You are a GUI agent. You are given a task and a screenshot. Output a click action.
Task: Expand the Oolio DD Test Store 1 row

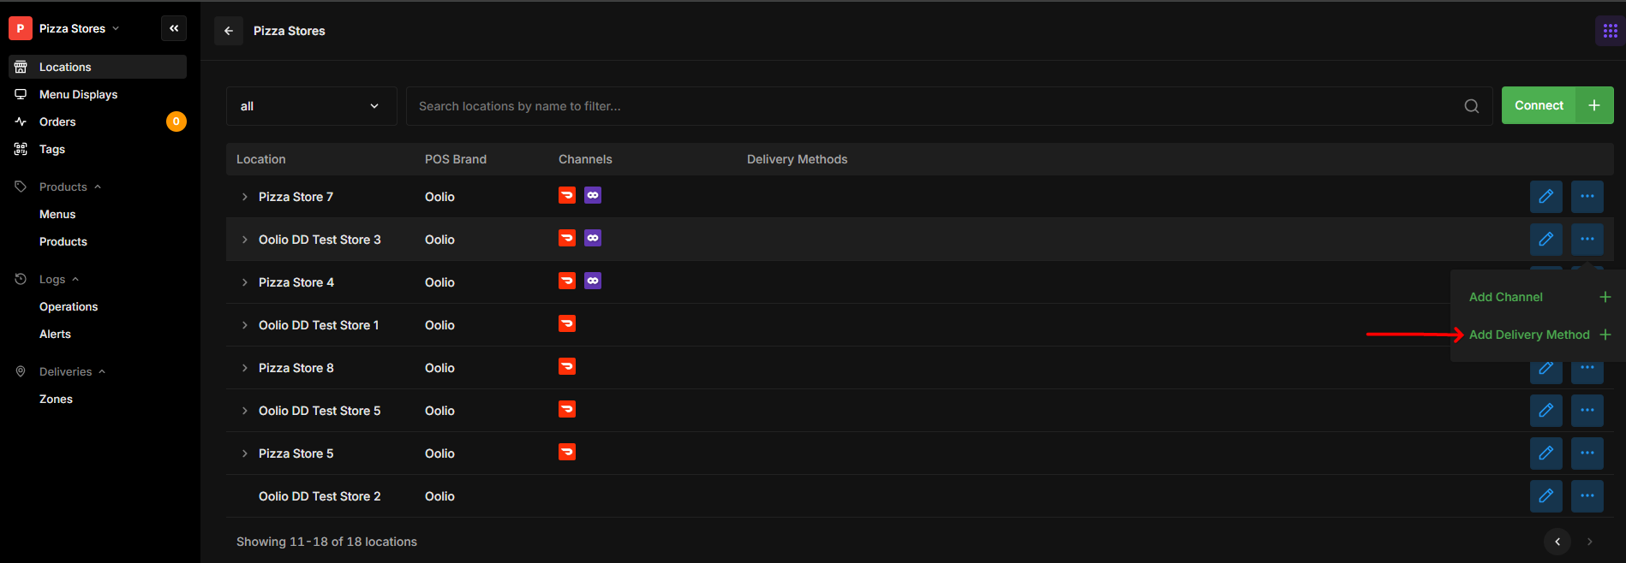(244, 325)
